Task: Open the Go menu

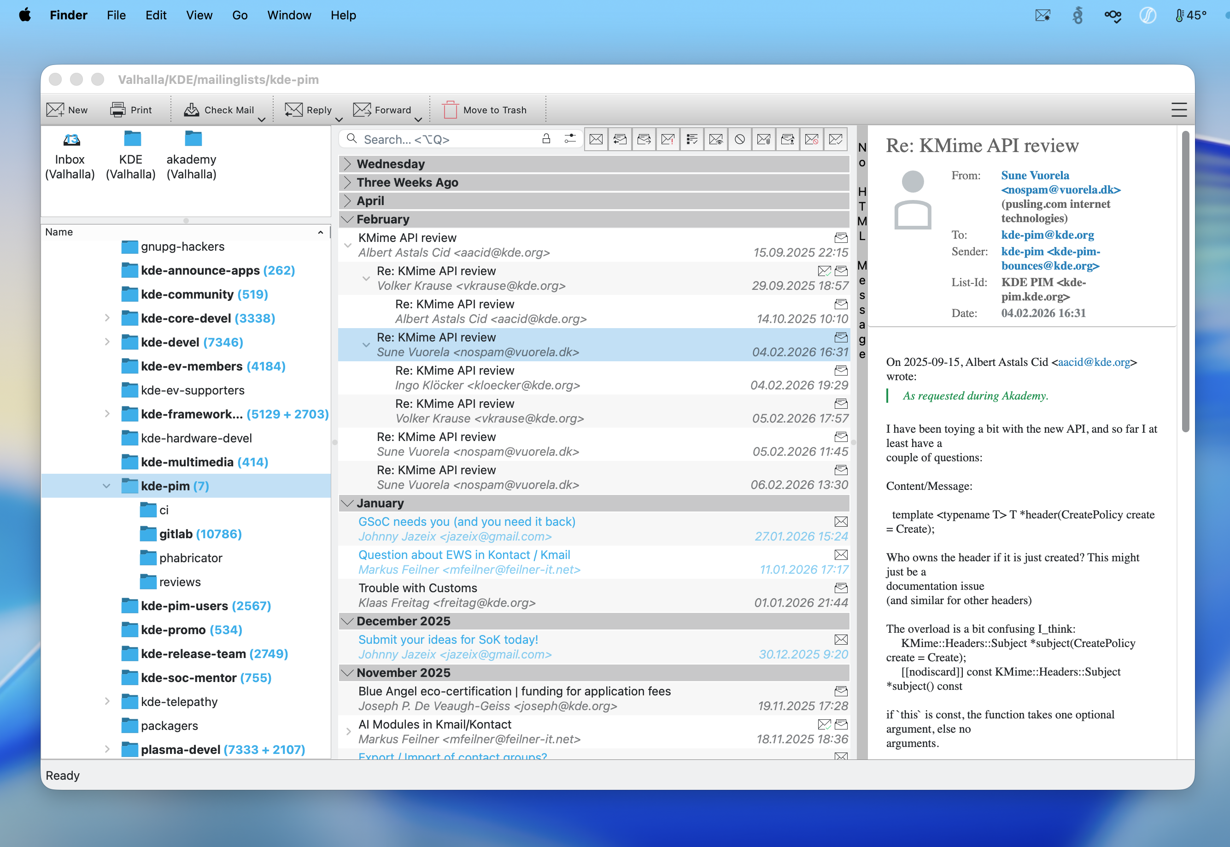Action: [240, 15]
